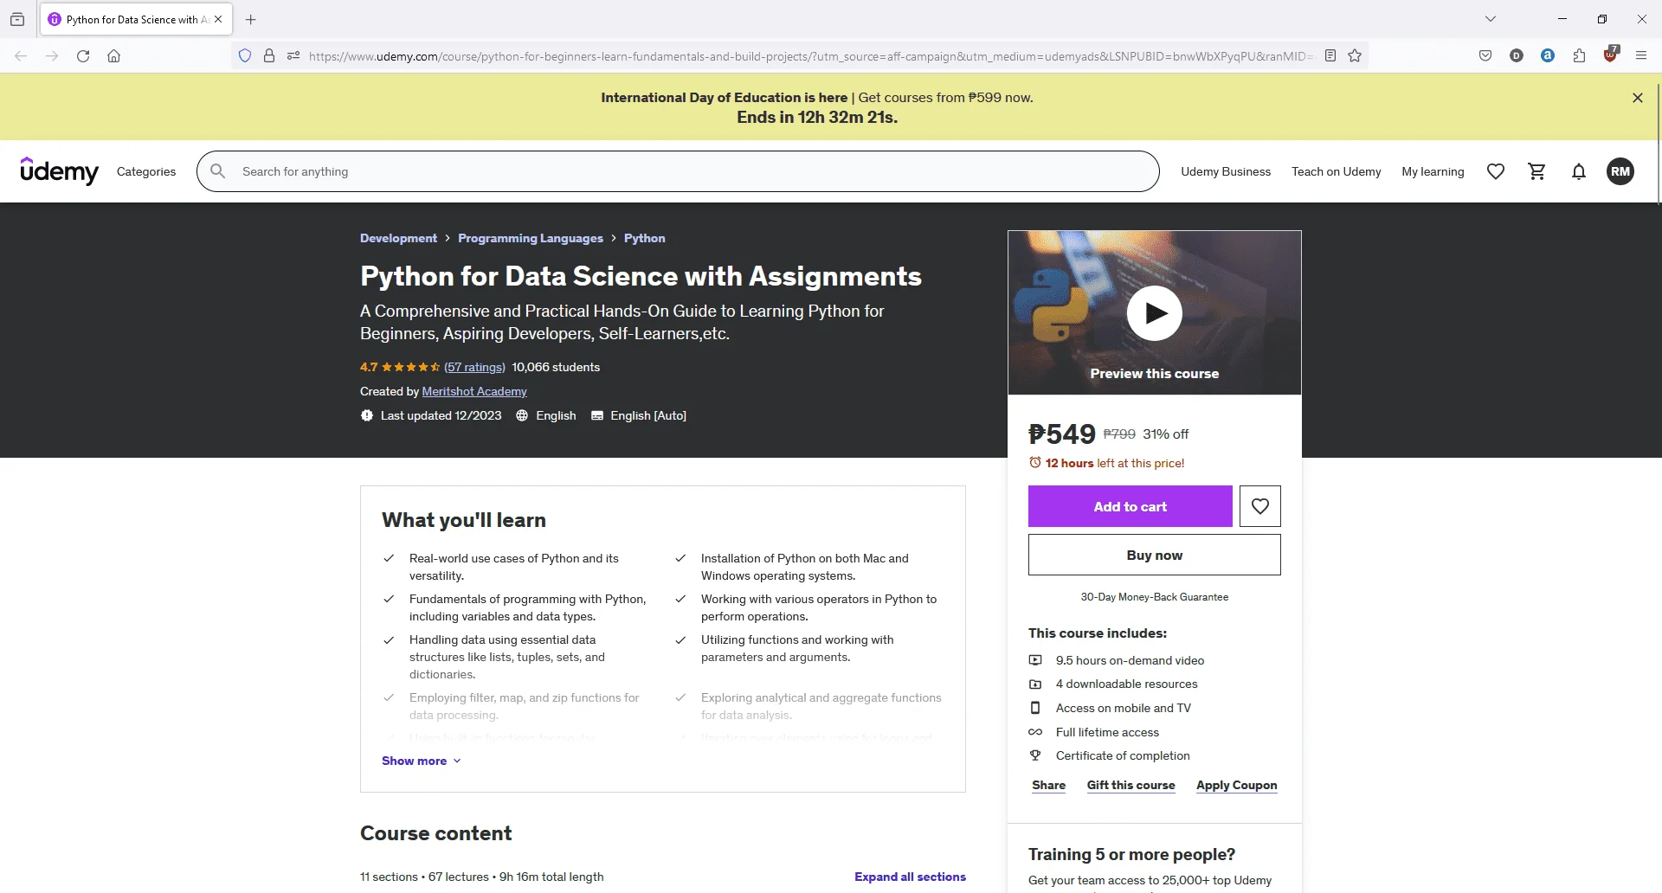The height and width of the screenshot is (893, 1662).
Task: Open the Firefox application menu
Action: (x=1641, y=56)
